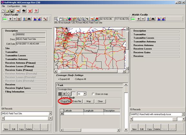This screenshot has height=135, width=186.
Task: Click the Data File button
Action: pos(77,101)
